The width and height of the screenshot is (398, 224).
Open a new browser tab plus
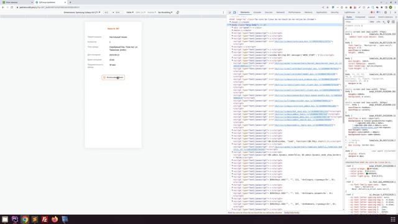pos(70,2)
